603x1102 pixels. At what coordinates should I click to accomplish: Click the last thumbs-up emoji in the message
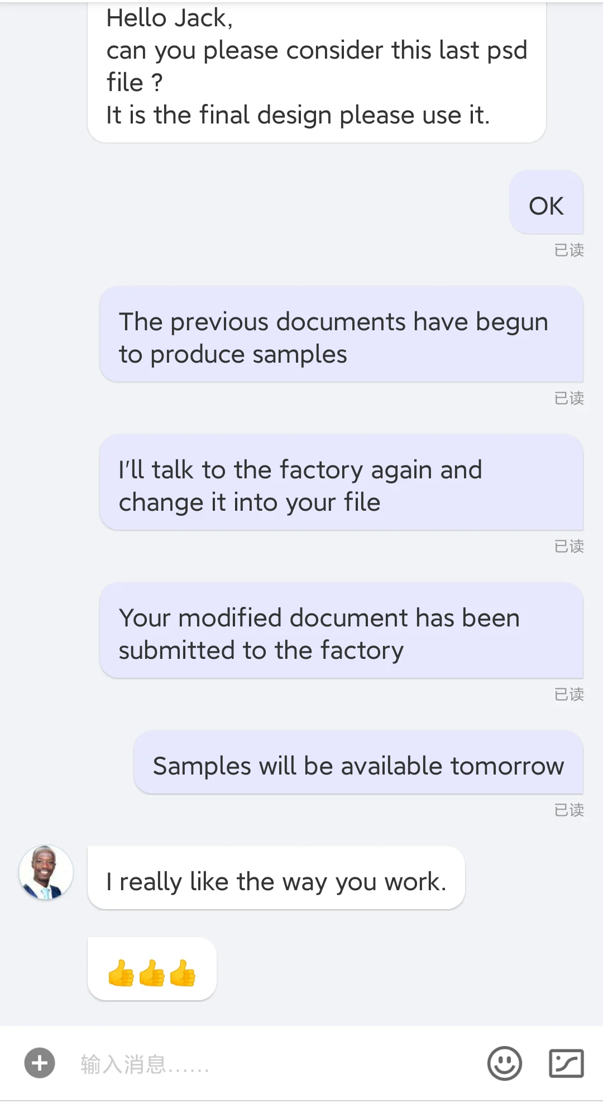coord(183,973)
